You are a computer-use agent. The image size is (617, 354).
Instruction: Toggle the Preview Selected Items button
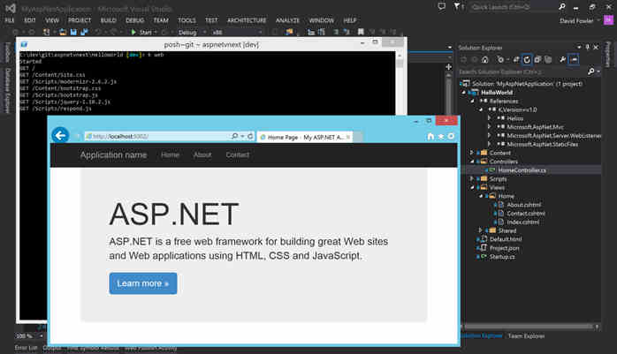coord(574,60)
